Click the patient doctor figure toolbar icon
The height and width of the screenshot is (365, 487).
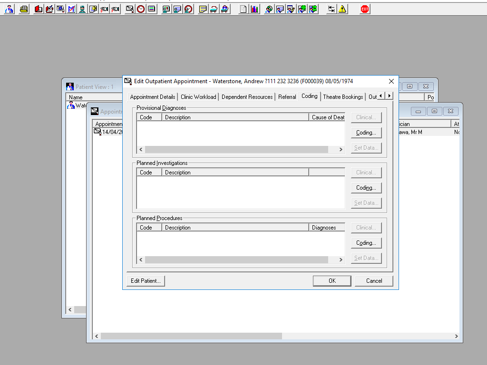(x=10, y=9)
